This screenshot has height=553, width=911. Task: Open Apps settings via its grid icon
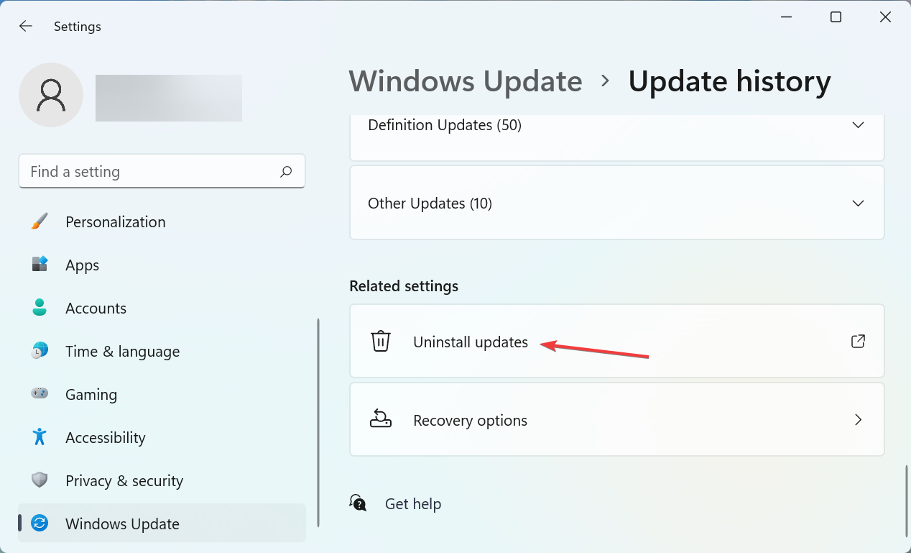pyautogui.click(x=40, y=265)
